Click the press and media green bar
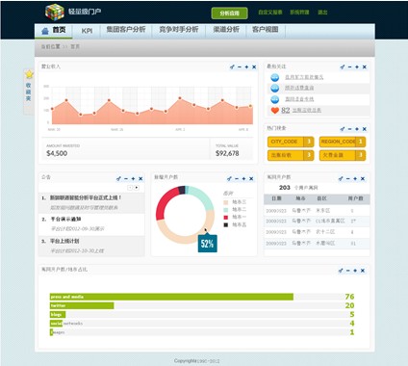Screen dimensions: 408x366 (x=171, y=297)
